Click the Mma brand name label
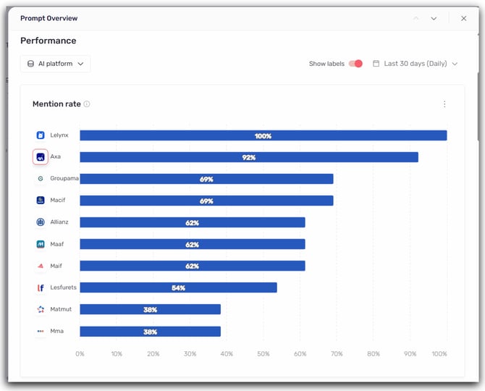The image size is (485, 391). tap(57, 331)
